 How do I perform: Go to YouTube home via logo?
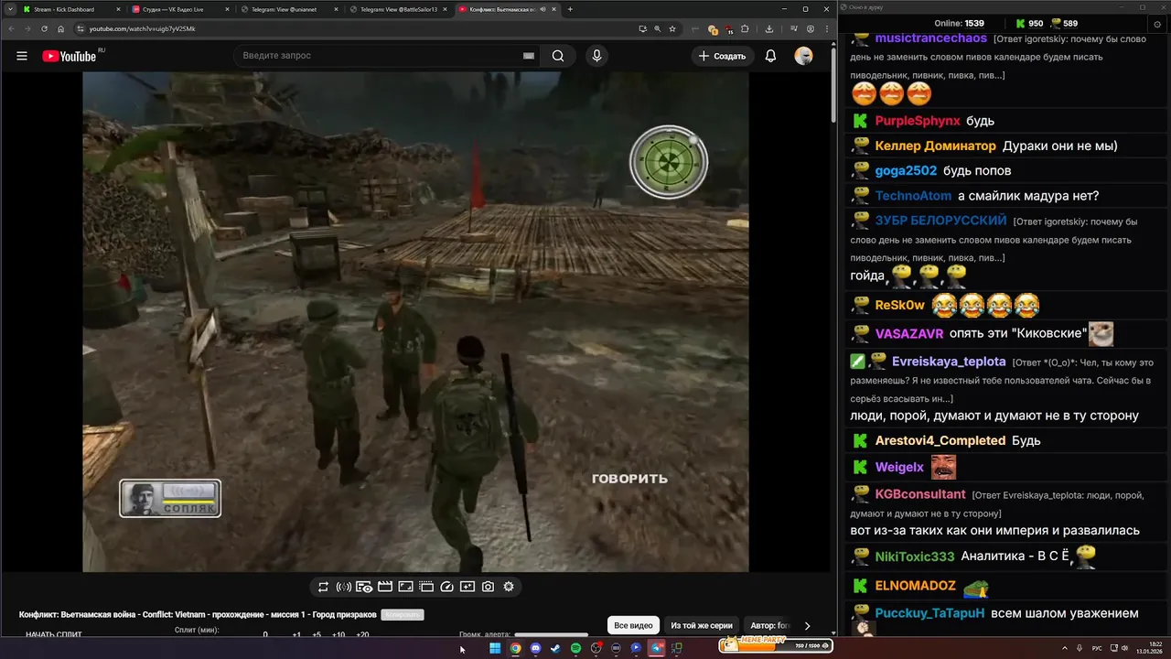[70, 56]
